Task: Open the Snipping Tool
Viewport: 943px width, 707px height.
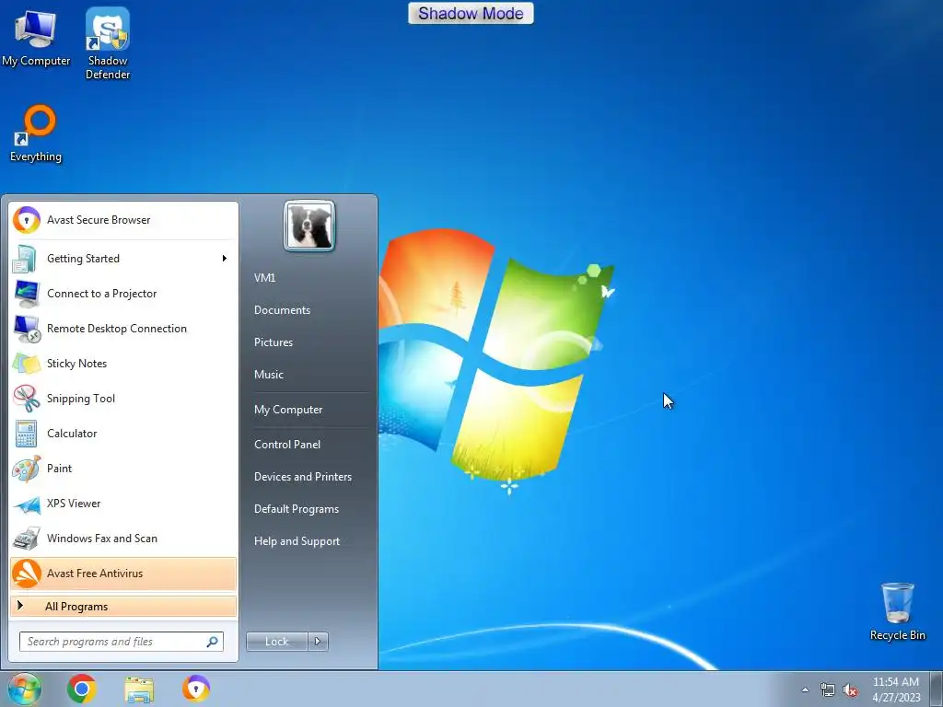Action: [x=123, y=398]
